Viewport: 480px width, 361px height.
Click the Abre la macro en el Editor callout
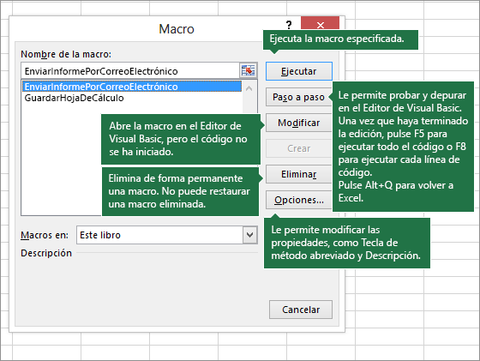pyautogui.click(x=181, y=139)
